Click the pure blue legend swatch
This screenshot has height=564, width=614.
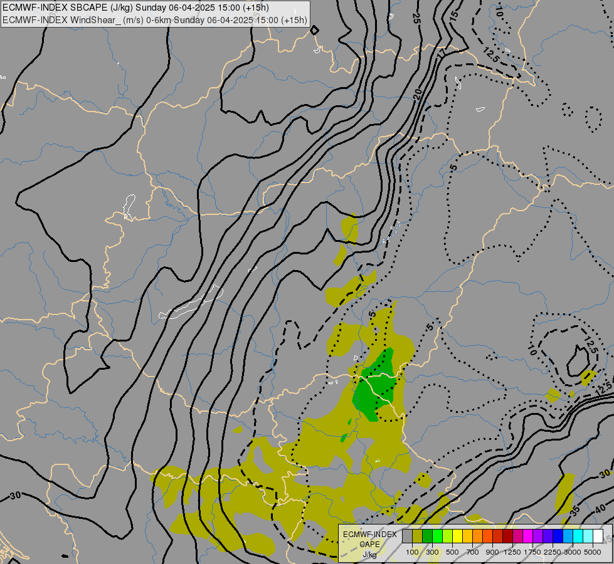558,536
